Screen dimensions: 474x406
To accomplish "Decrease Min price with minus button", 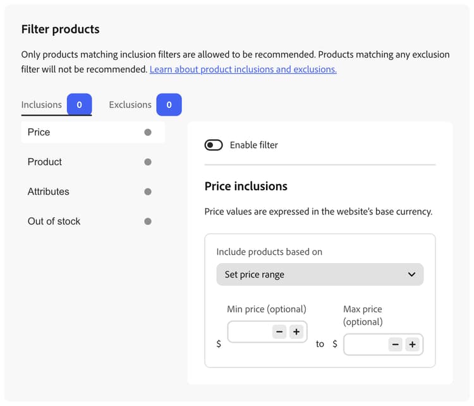I will 279,332.
